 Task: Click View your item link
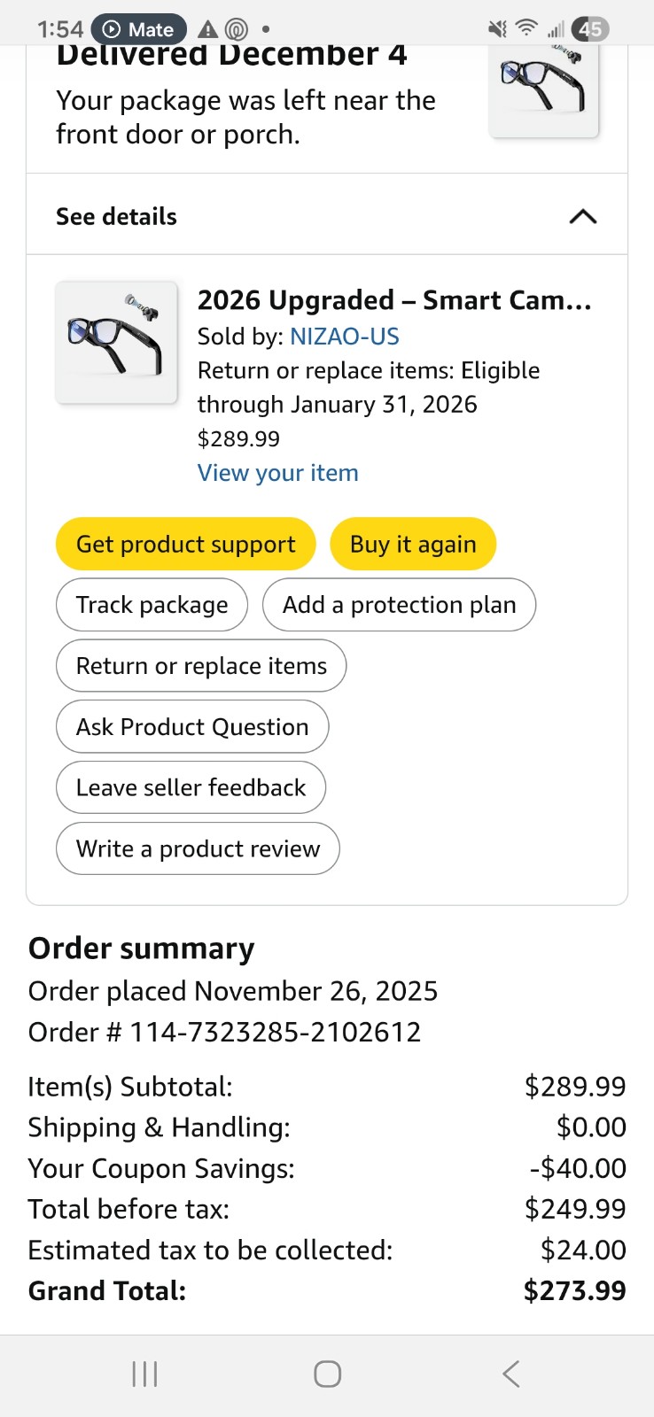click(277, 473)
